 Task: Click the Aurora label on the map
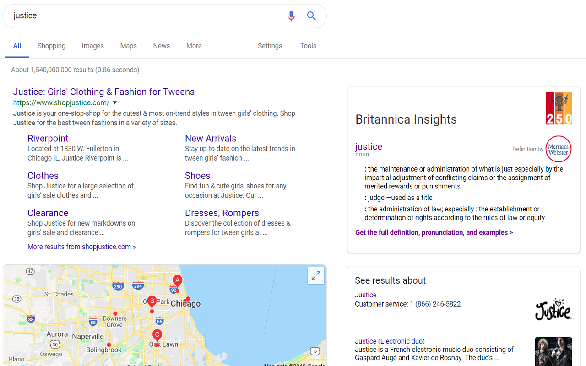(57, 334)
